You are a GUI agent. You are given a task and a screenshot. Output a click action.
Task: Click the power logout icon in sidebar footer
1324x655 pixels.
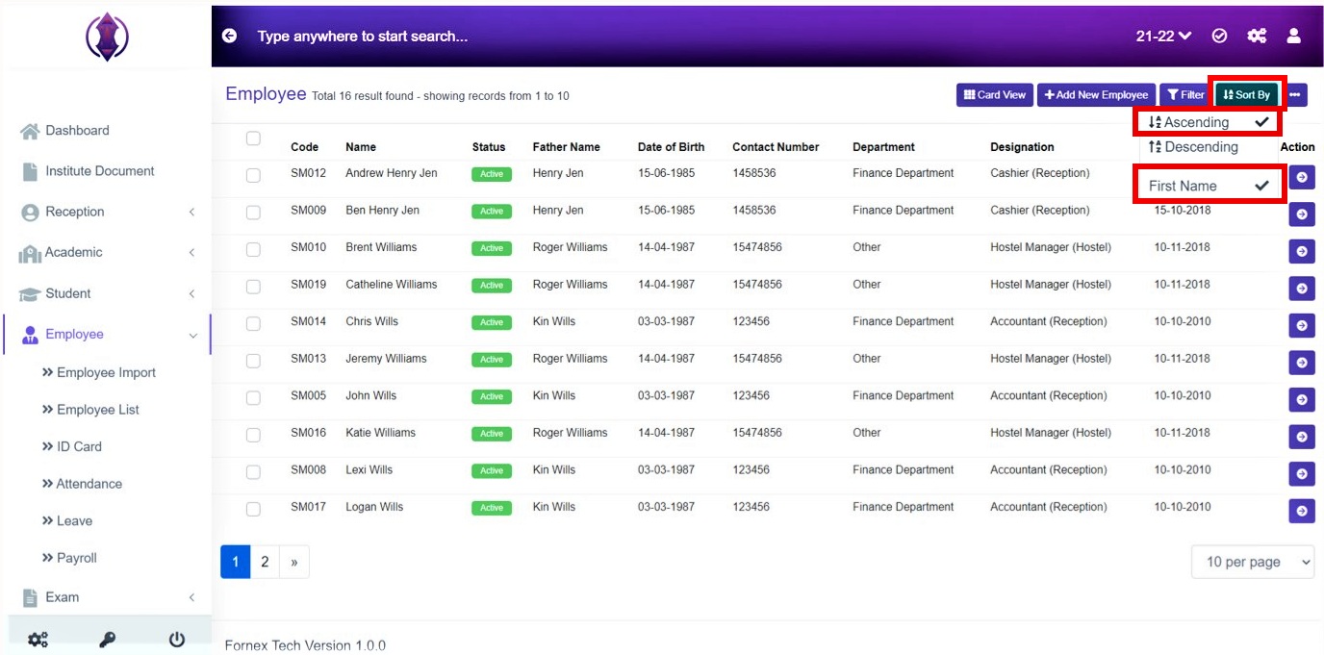[x=177, y=640]
